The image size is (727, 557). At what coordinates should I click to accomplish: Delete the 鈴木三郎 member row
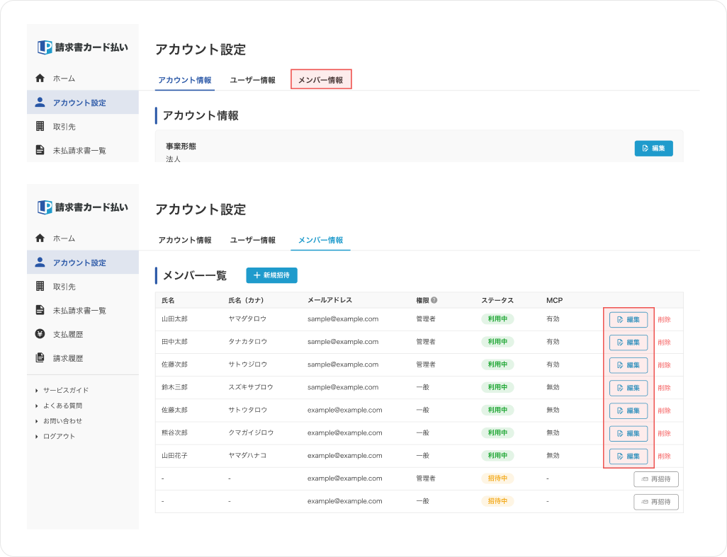tap(664, 388)
